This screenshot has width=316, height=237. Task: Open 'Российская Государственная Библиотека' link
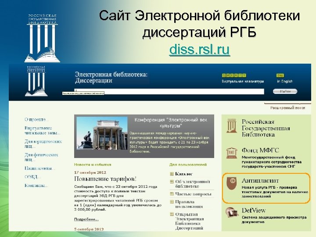[x=266, y=128]
